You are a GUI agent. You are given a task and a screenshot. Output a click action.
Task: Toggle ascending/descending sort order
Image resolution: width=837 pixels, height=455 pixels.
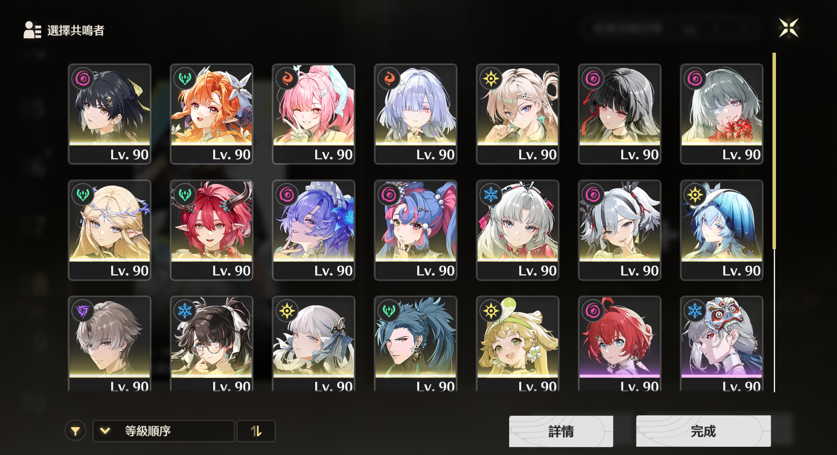[x=256, y=431]
